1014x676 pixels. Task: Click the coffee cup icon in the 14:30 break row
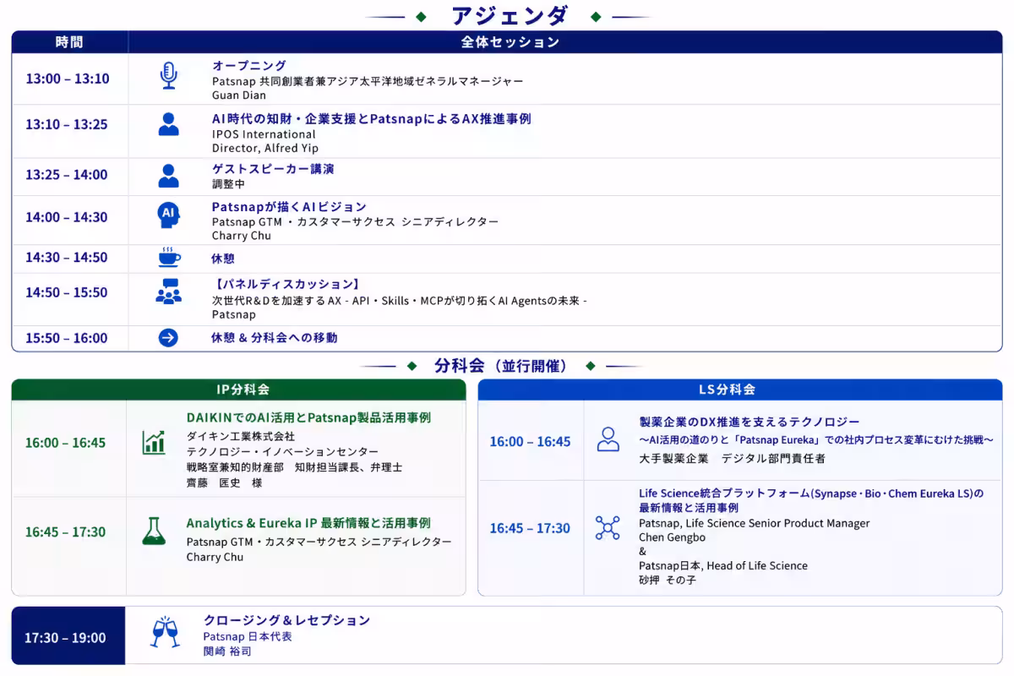tap(169, 257)
